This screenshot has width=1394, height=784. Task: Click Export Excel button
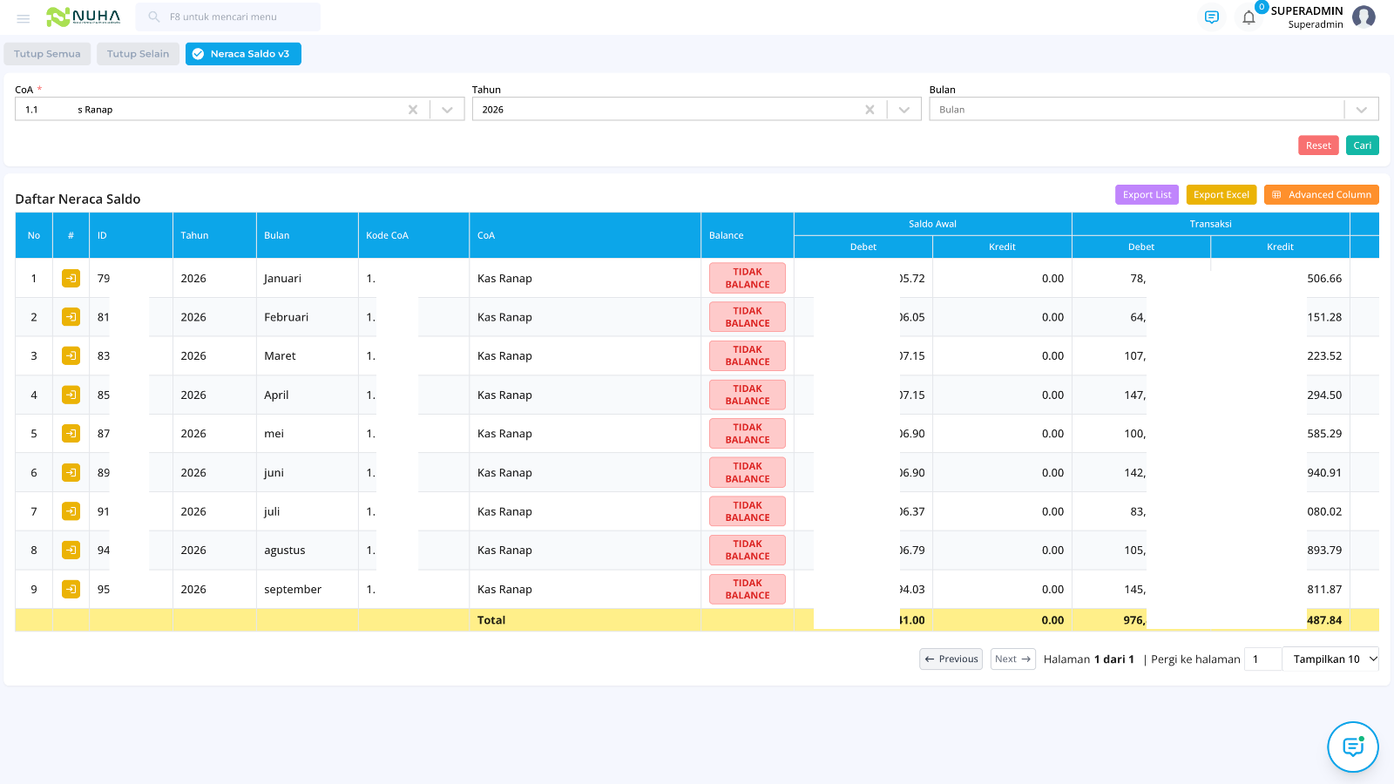(x=1221, y=195)
